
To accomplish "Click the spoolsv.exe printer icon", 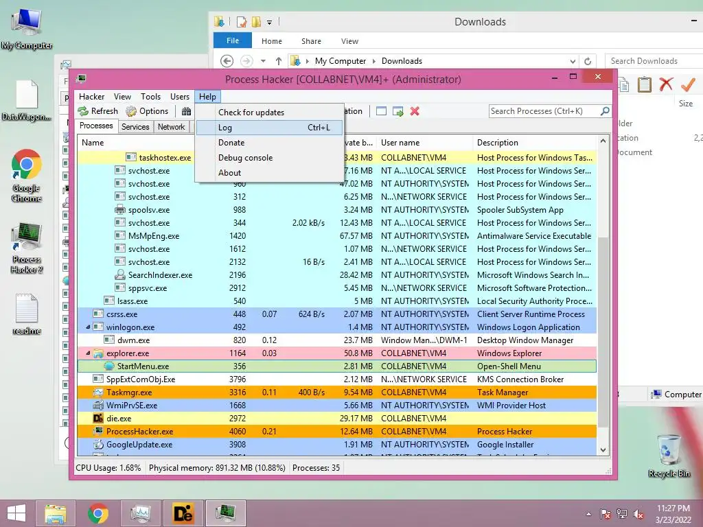I will [119, 210].
